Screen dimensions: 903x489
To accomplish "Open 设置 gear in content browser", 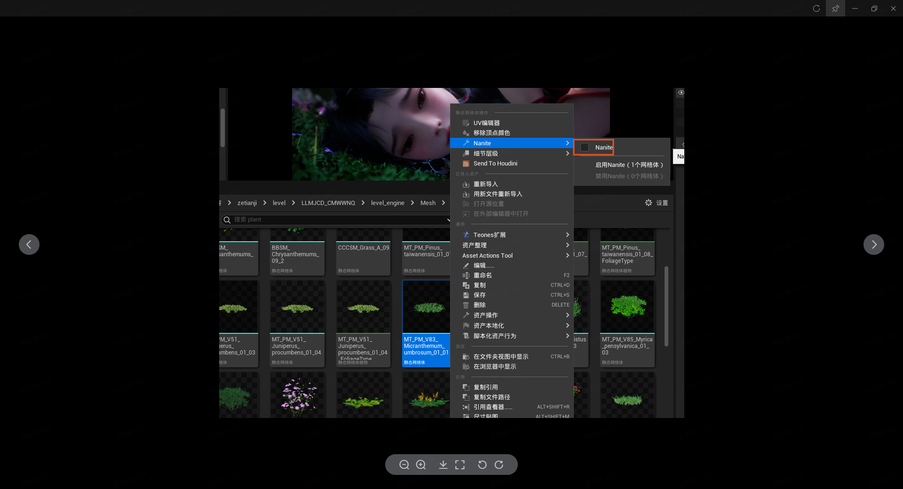I will (x=656, y=203).
